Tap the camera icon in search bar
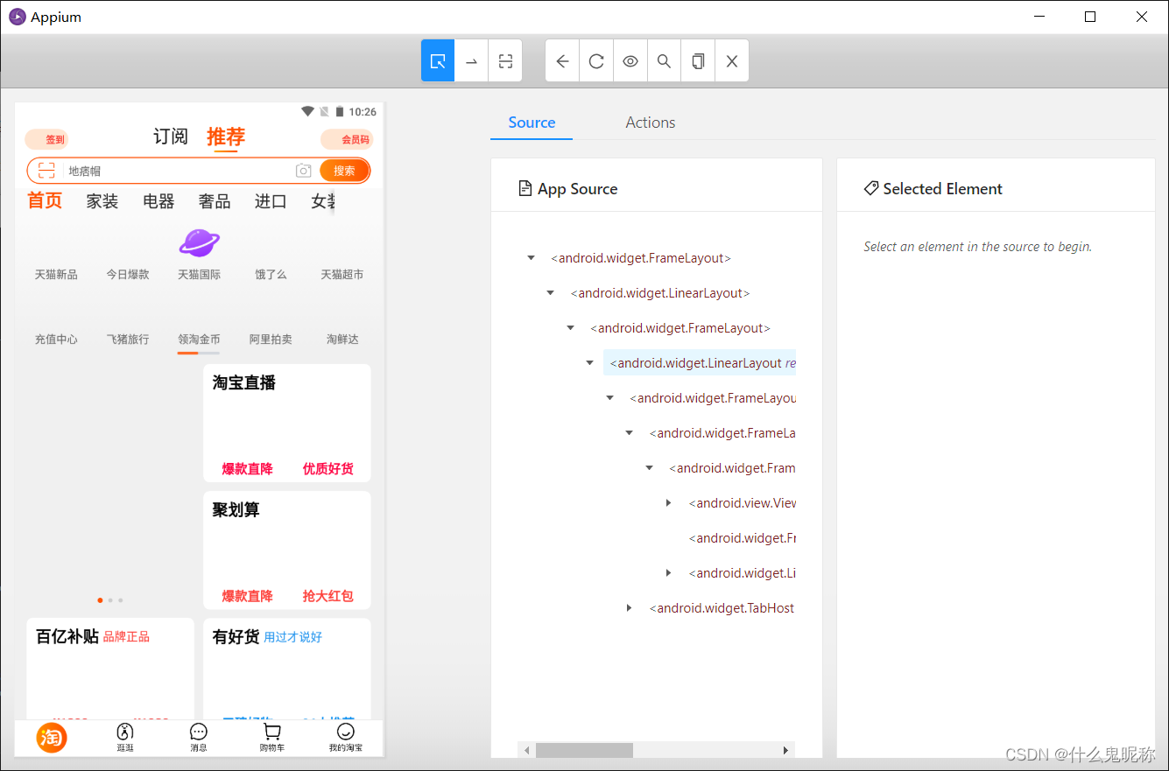 pyautogui.click(x=304, y=171)
